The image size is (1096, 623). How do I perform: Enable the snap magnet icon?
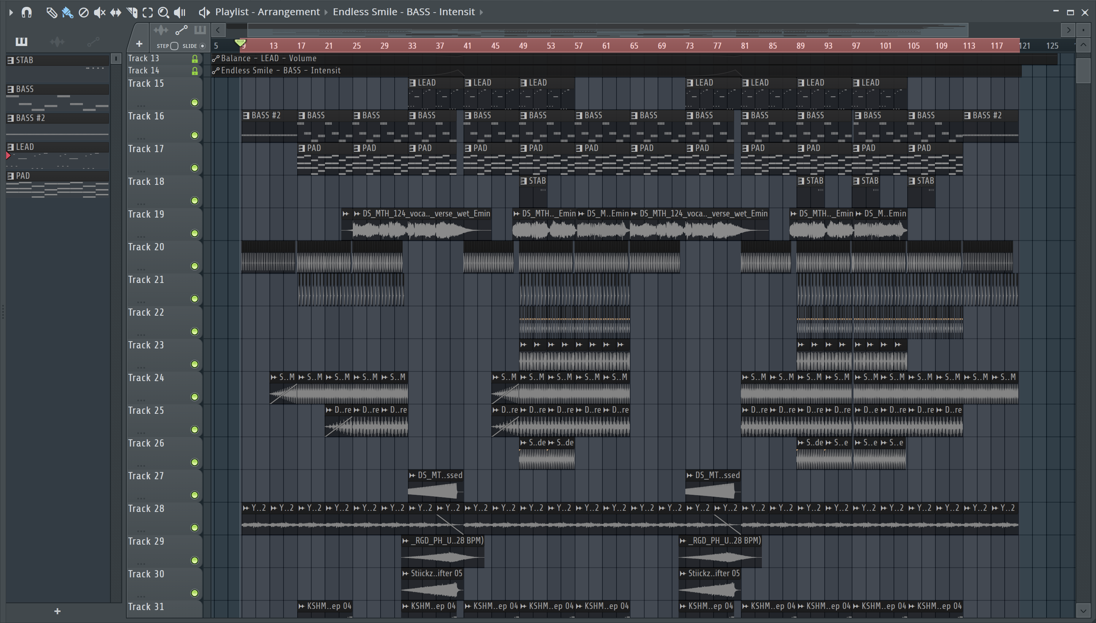(27, 13)
